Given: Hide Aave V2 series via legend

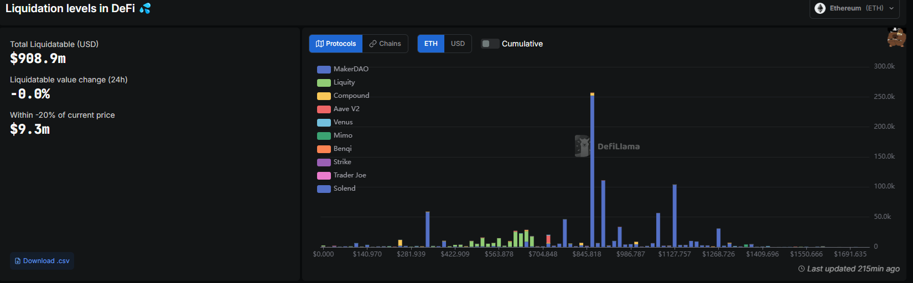Looking at the screenshot, I should click(338, 109).
